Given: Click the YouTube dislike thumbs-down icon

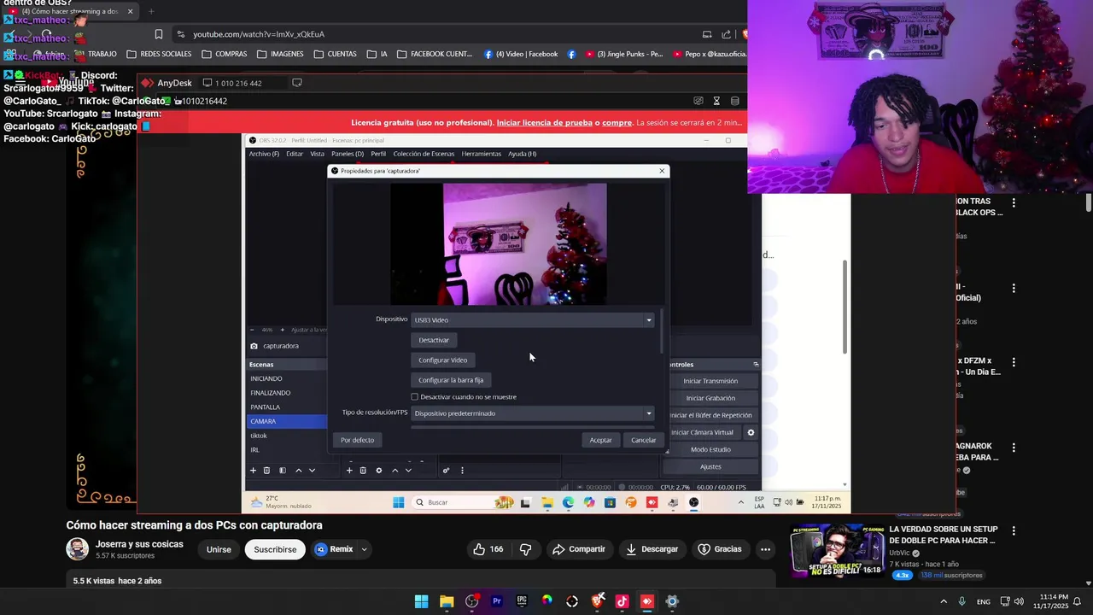Looking at the screenshot, I should point(525,549).
